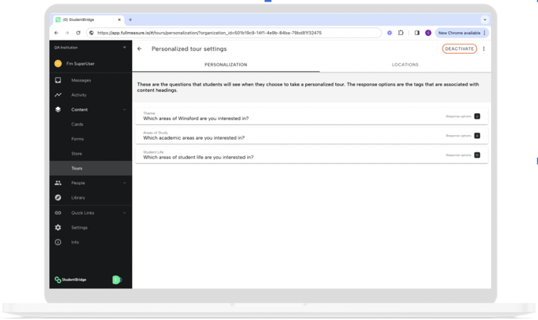Click the yellow user avatar icon
The height and width of the screenshot is (320, 538).
(58, 64)
